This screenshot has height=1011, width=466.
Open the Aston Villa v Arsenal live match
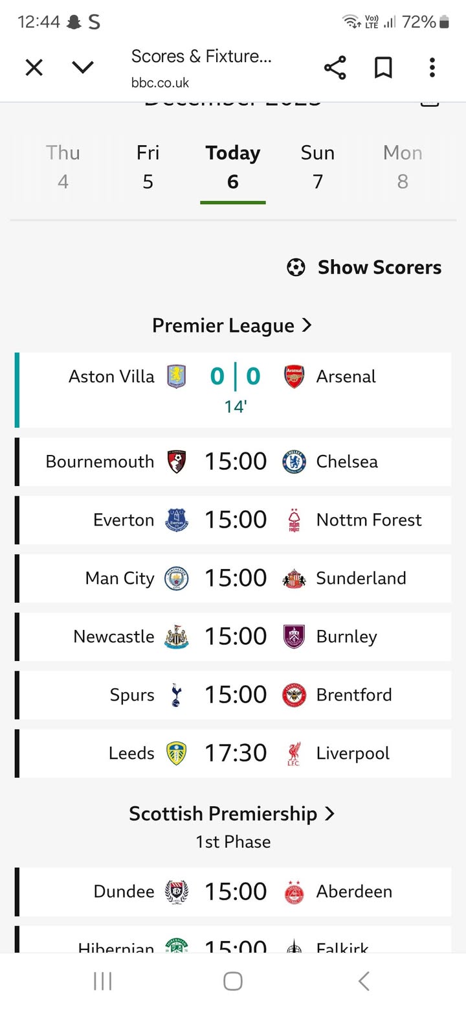pyautogui.click(x=234, y=389)
